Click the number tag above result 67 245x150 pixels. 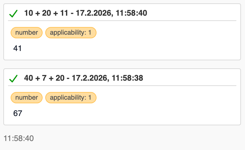[x=27, y=98]
